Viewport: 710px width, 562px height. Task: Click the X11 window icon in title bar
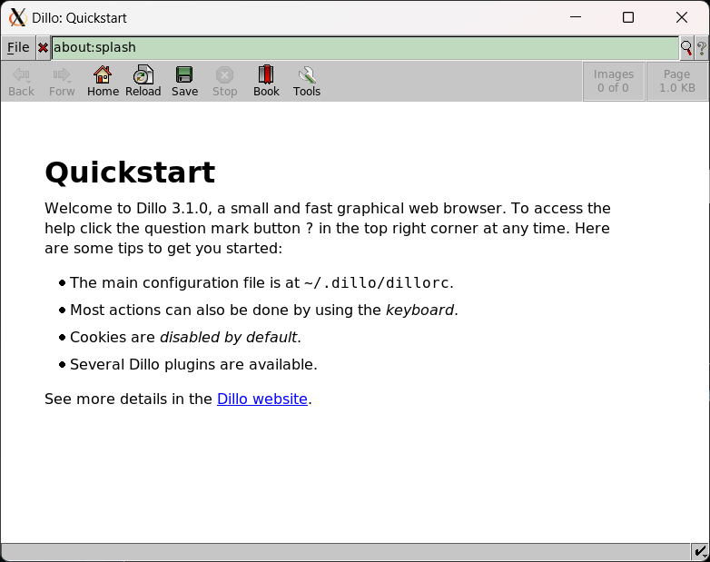click(x=17, y=17)
